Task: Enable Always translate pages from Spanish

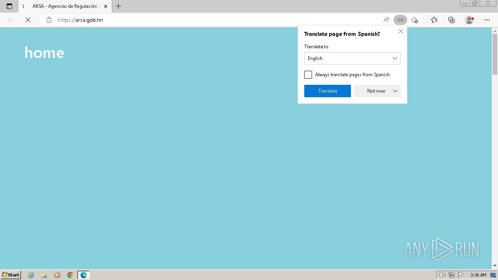Action: (x=308, y=75)
